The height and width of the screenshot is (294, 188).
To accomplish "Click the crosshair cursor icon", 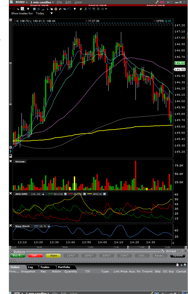I will click(x=56, y=9).
